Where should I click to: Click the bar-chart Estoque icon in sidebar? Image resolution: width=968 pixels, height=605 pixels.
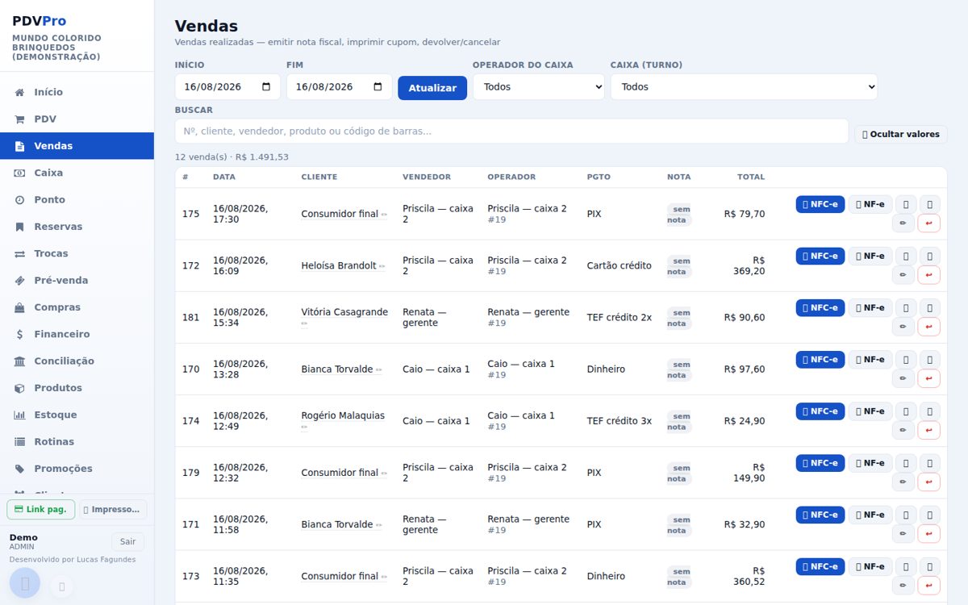click(x=19, y=415)
